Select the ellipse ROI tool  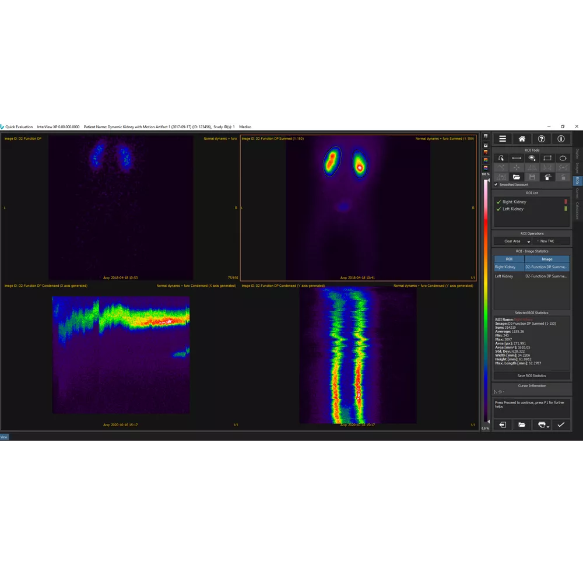click(563, 158)
